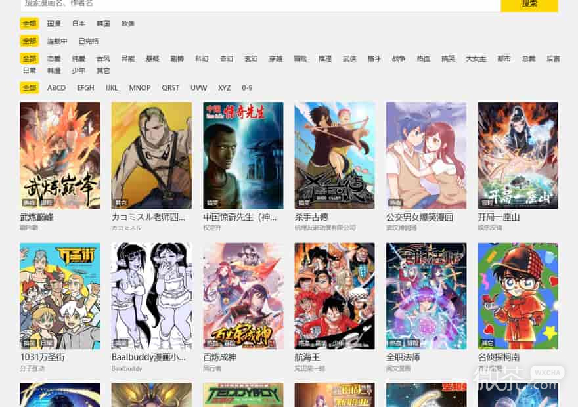
Task: Click the 开局一座山 title link
Action: [499, 217]
